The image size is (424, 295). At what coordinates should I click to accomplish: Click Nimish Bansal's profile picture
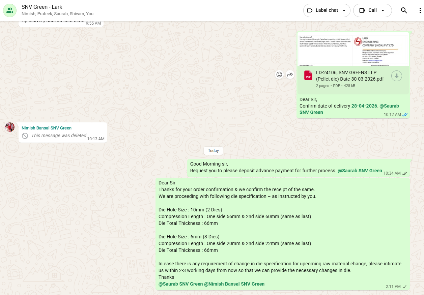coord(10,127)
